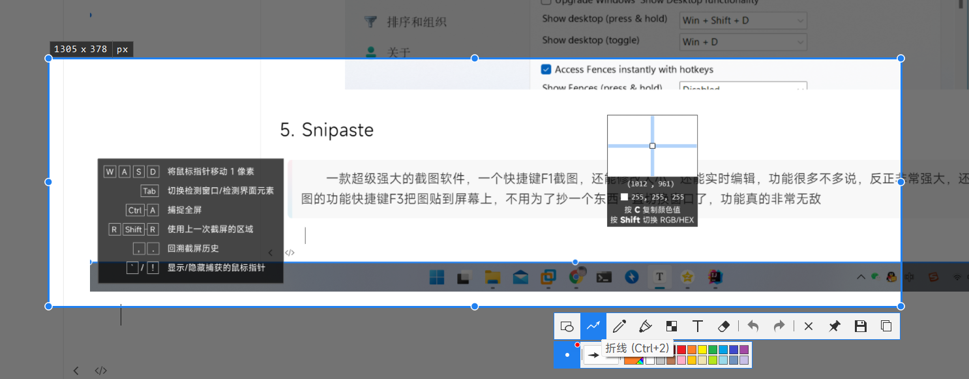Click the QQ penguin tray icon
Screen dimensions: 969x379
pos(891,277)
